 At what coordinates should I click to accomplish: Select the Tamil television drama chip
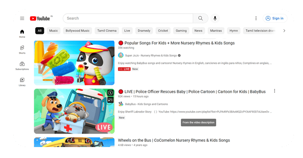tap(260, 31)
